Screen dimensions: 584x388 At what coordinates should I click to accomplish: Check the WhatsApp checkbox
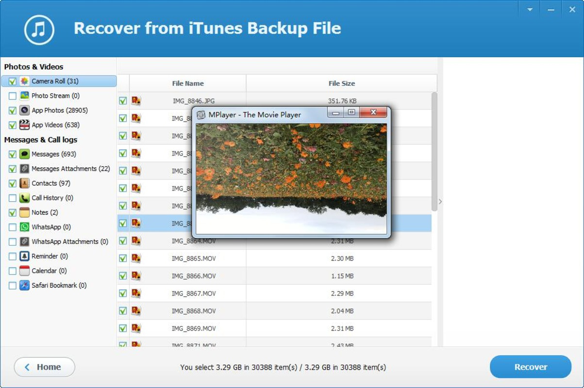pyautogui.click(x=13, y=227)
